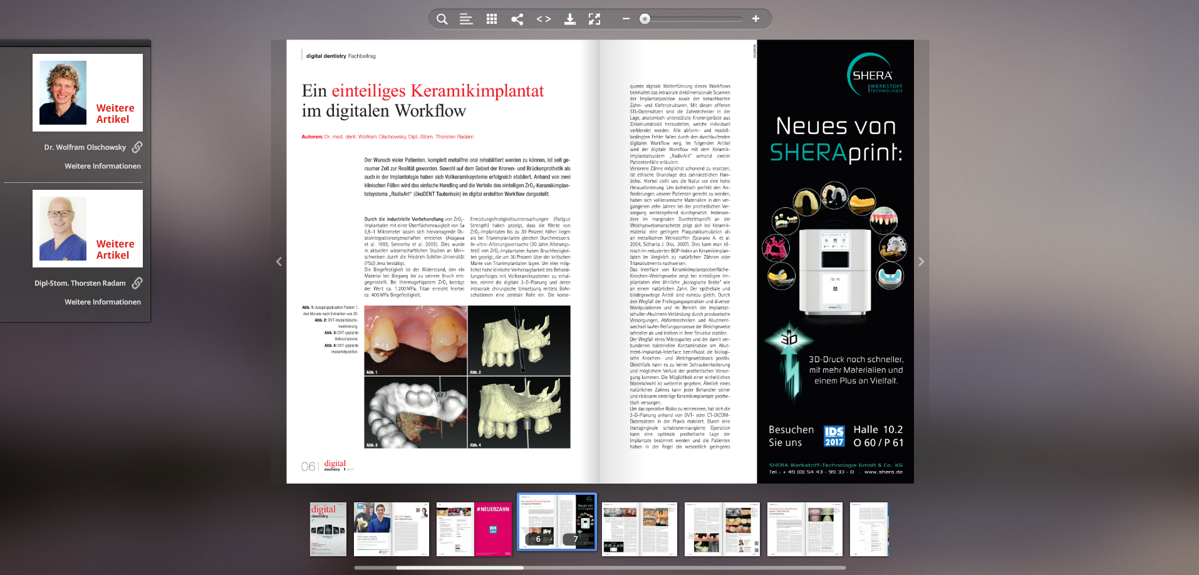The width and height of the screenshot is (1199, 575).
Task: Open Weitere Artikel card of Thorsten Radam
Action: click(x=88, y=229)
